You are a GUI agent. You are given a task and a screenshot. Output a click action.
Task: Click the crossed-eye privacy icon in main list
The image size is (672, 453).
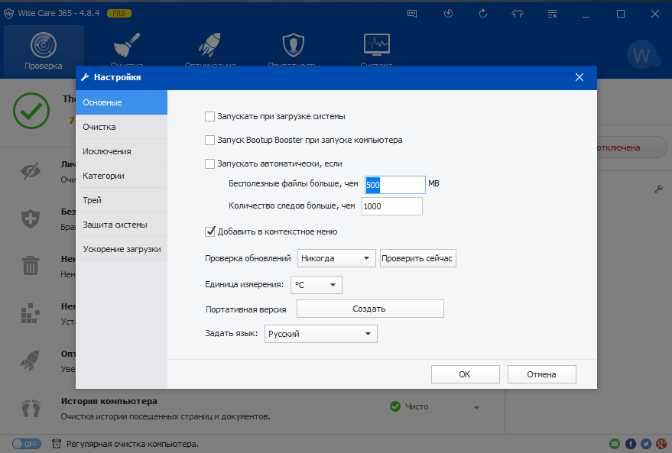click(31, 171)
